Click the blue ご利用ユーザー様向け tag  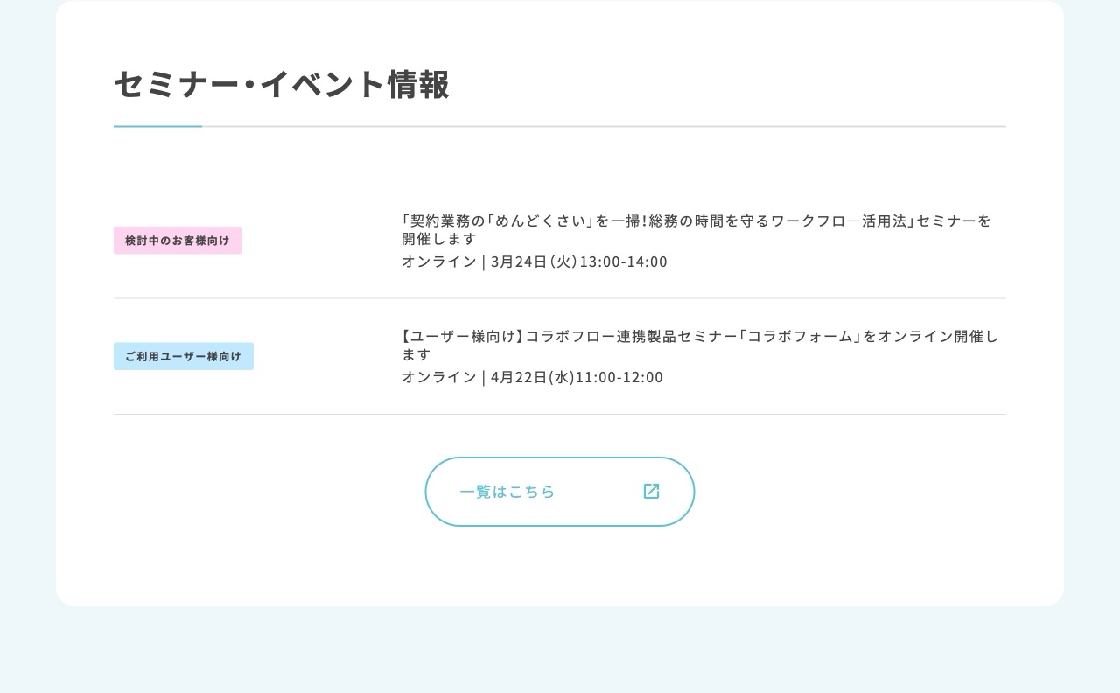tap(184, 355)
